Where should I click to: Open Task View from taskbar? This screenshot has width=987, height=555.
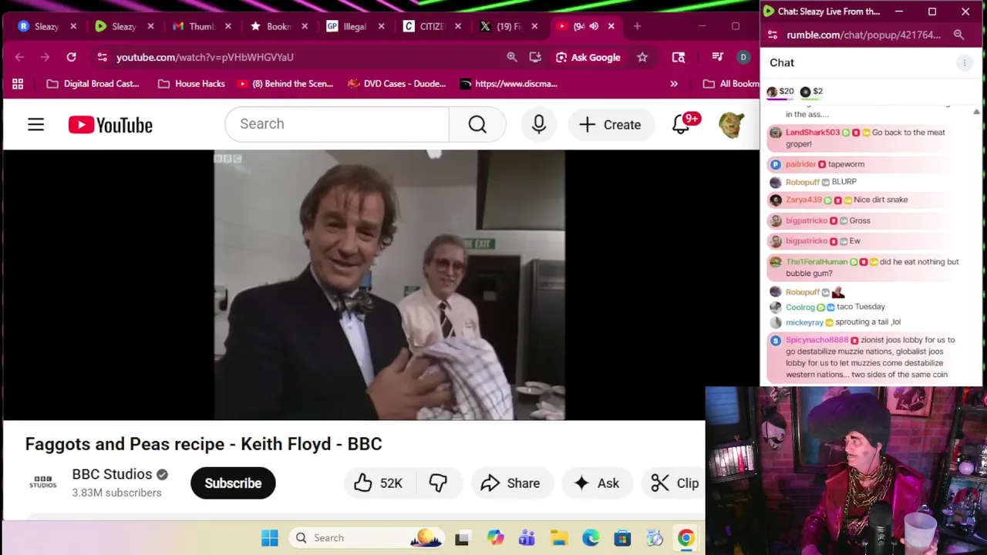pos(462,538)
